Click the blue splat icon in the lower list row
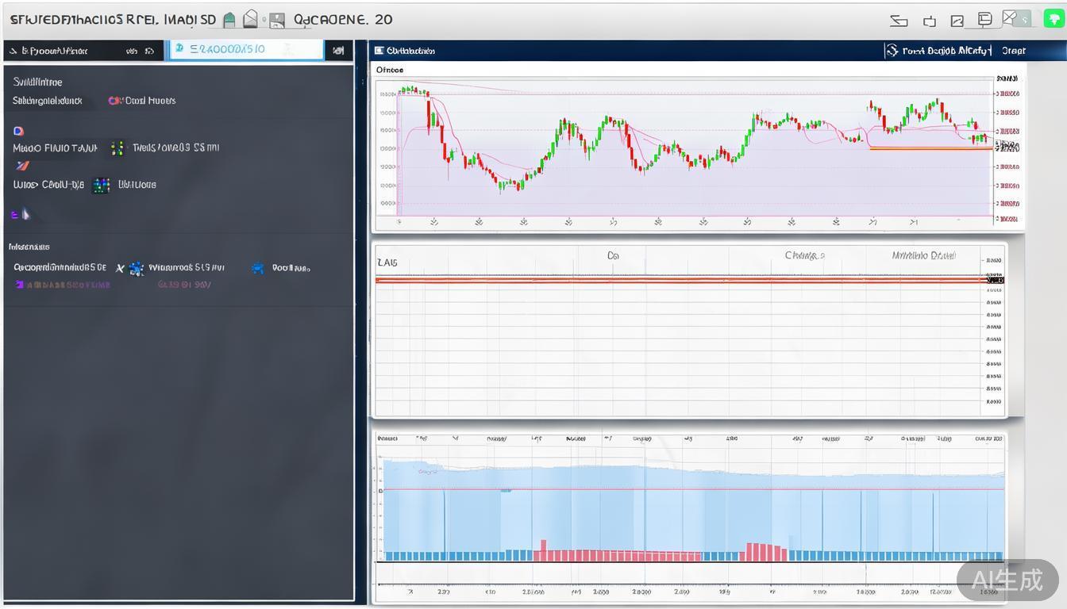 pos(257,268)
